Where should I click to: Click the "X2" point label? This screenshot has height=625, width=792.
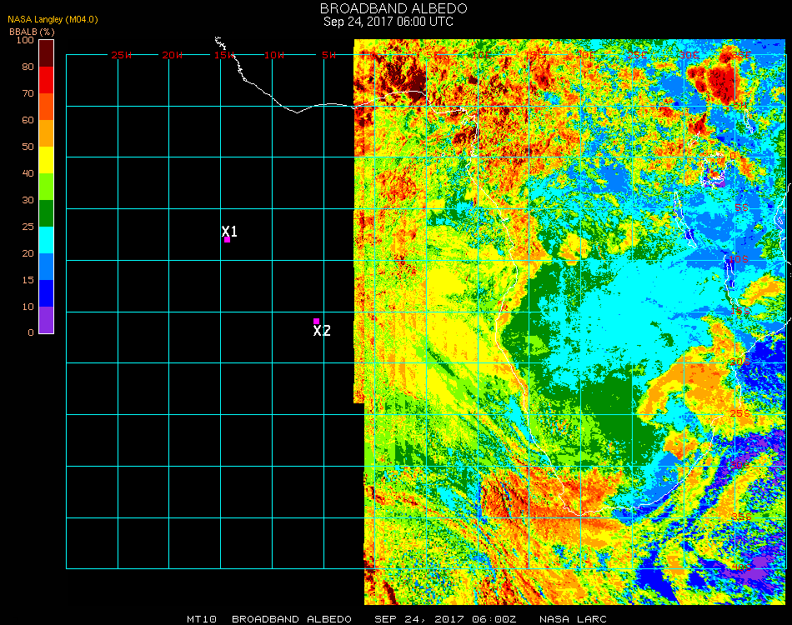(322, 331)
